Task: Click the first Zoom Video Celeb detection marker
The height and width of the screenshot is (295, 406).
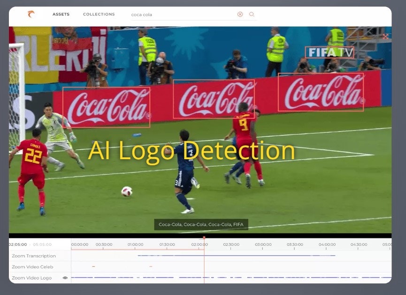Action: (x=93, y=266)
